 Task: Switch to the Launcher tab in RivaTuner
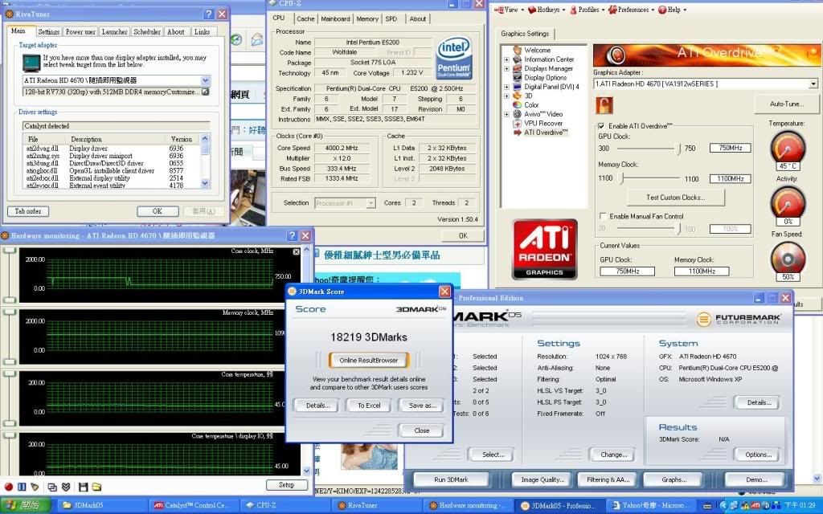114,32
